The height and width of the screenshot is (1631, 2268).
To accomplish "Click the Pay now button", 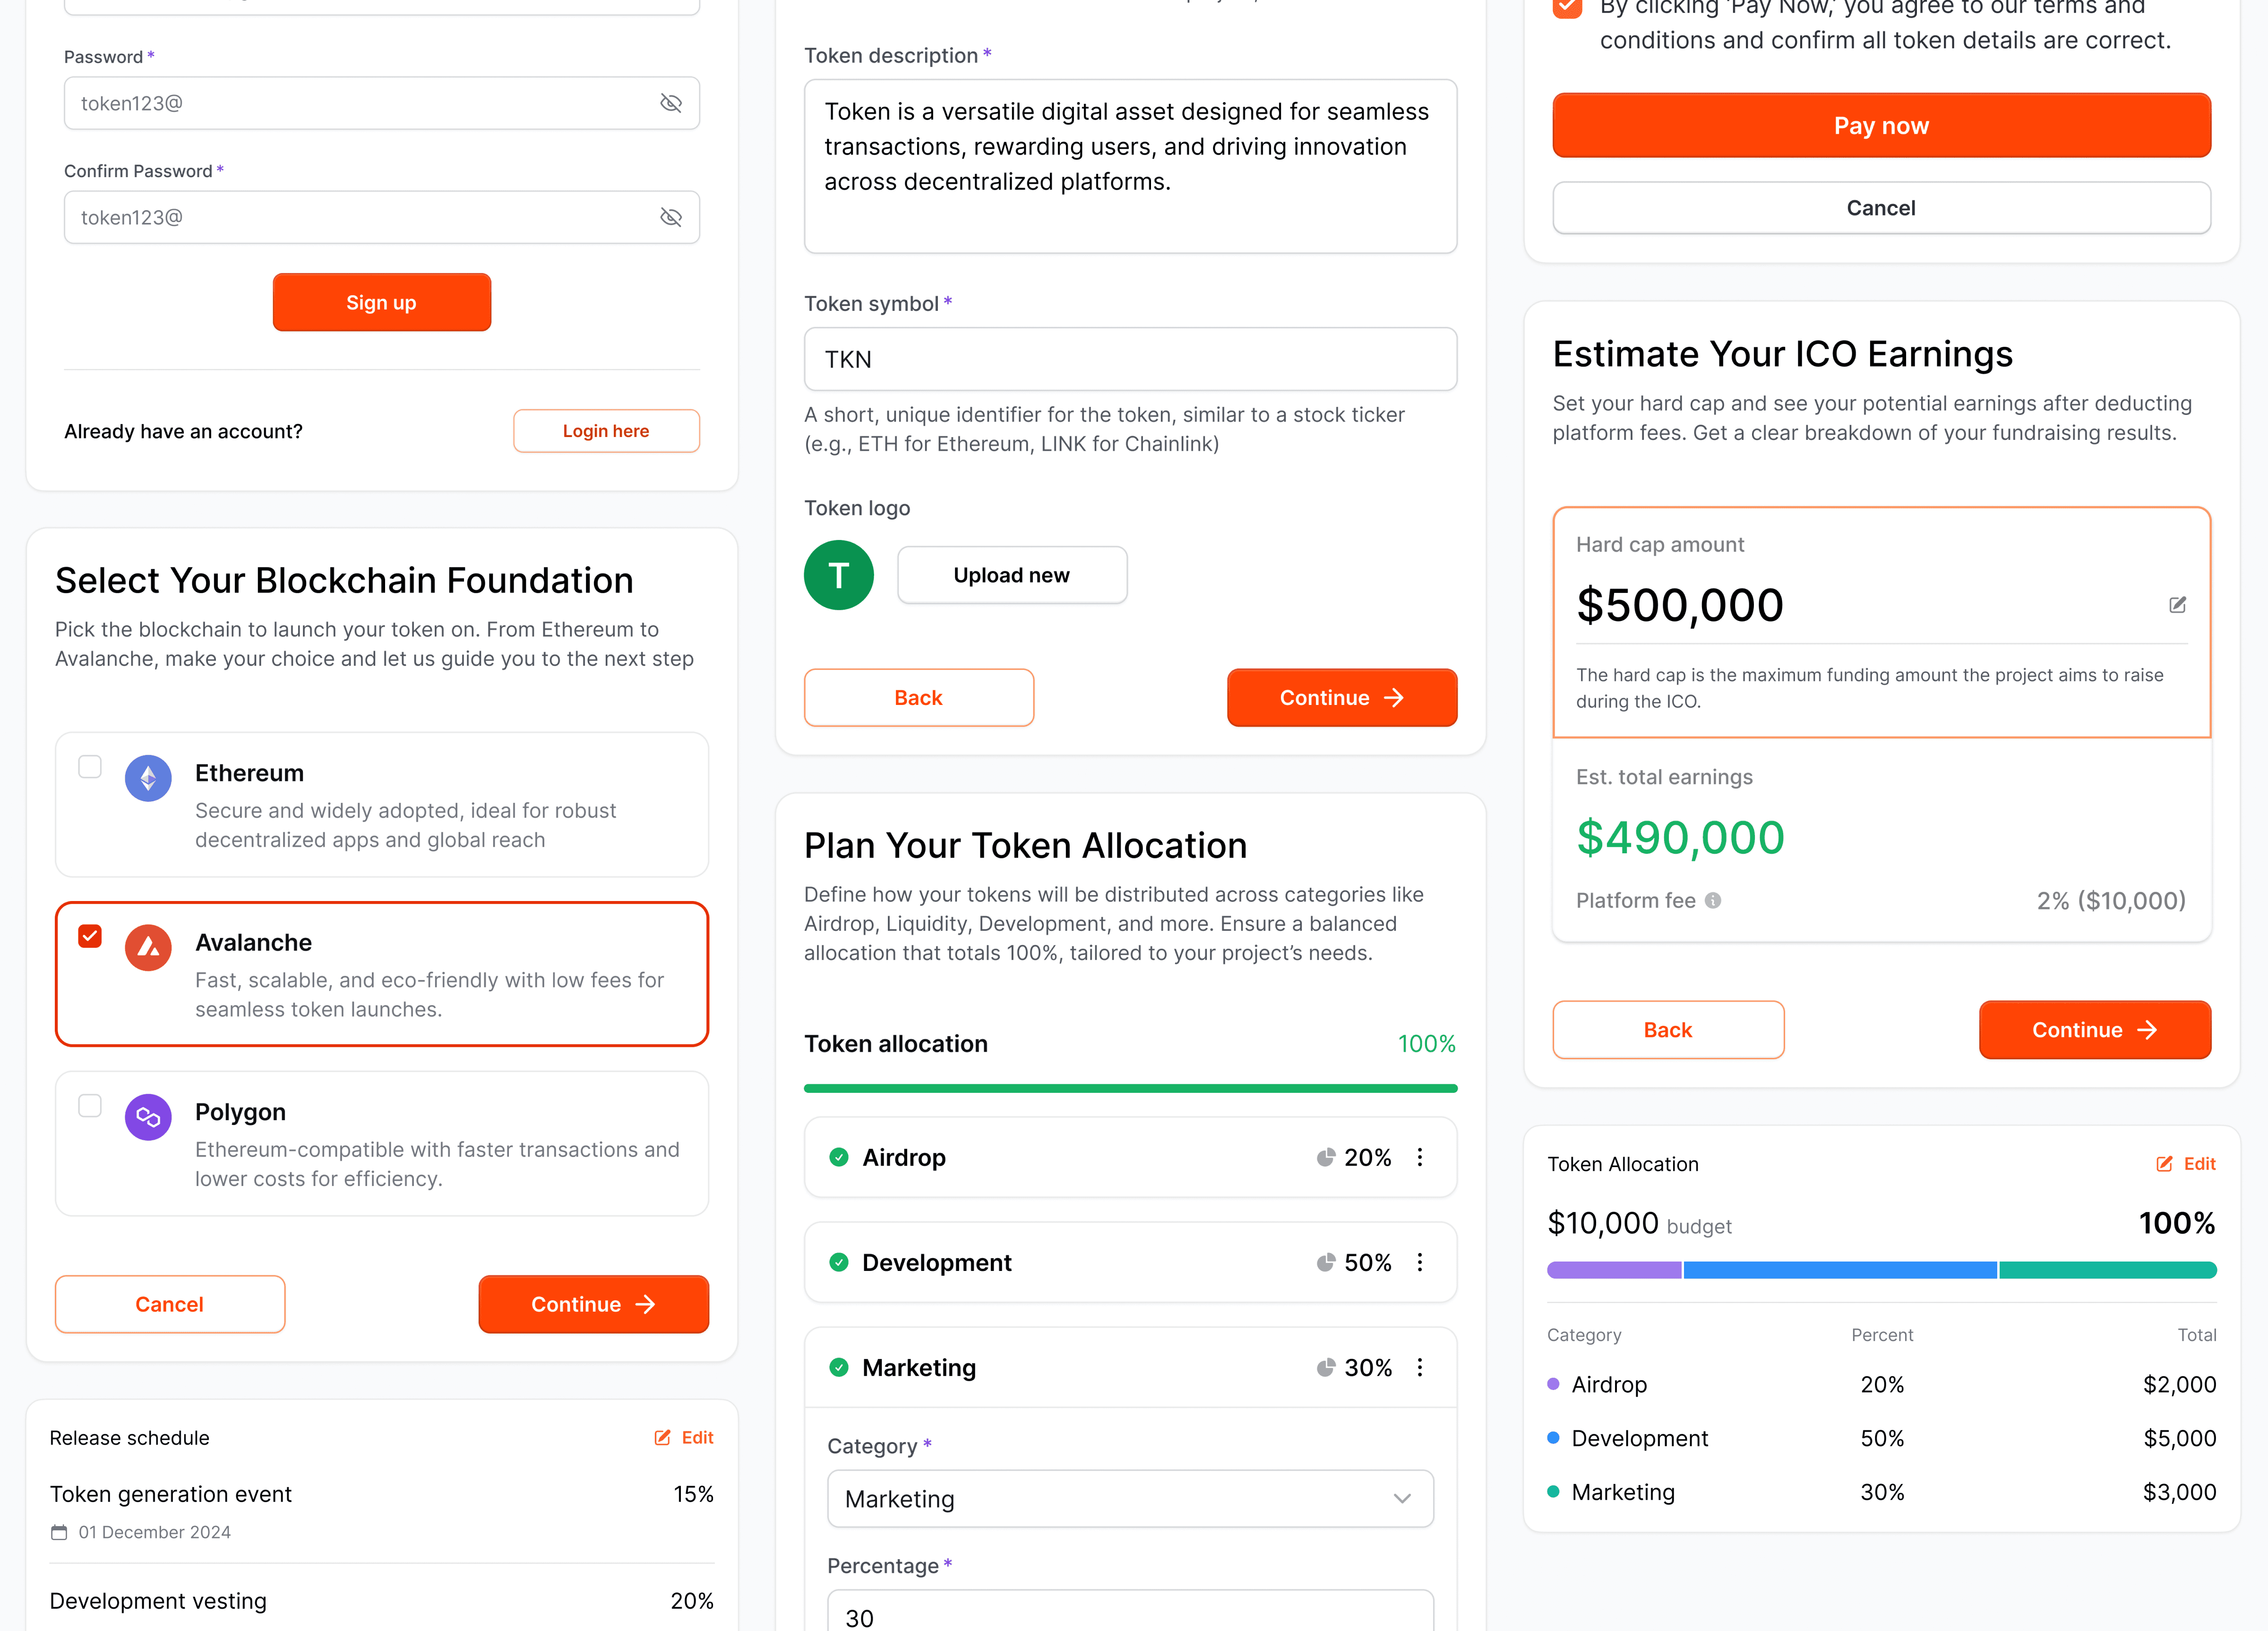I will coord(1881,126).
